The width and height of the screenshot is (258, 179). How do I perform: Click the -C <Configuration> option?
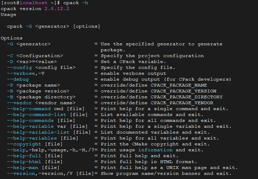[x=35, y=56]
